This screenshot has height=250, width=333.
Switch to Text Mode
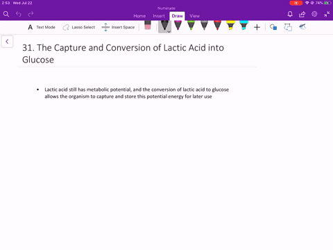42,27
